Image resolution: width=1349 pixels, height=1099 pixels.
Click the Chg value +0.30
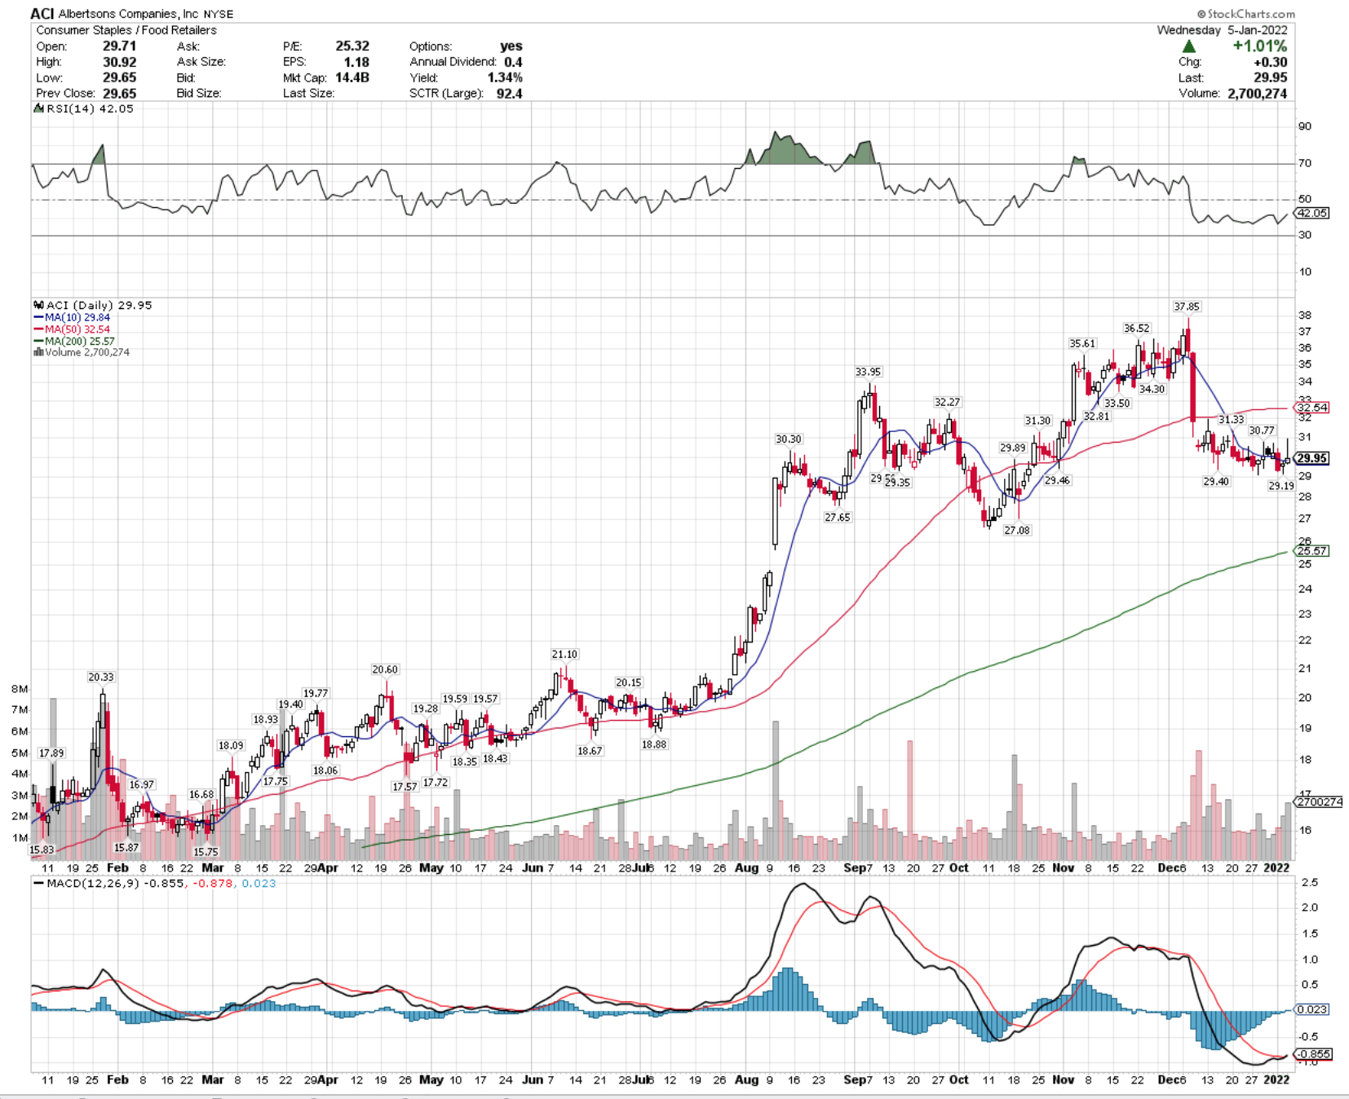coord(1271,62)
